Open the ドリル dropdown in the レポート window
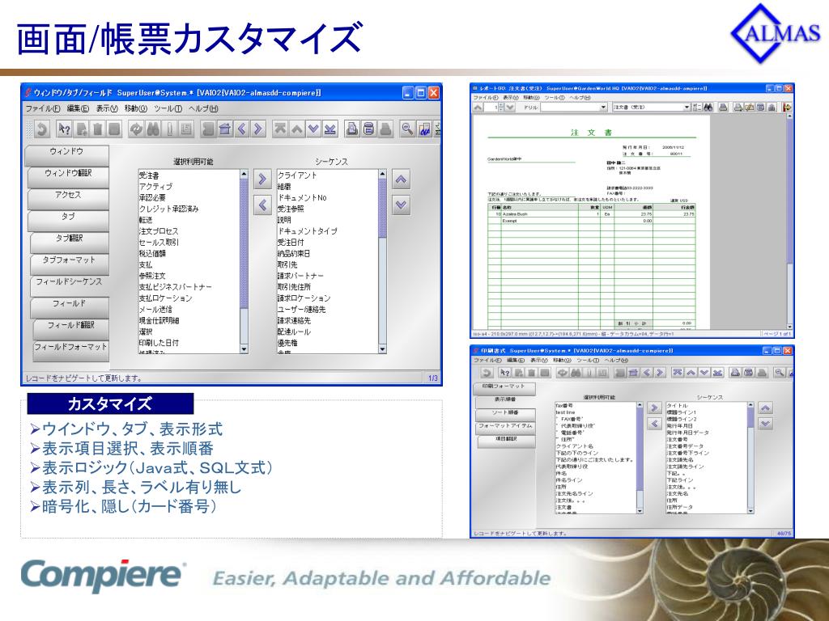Viewport: 829px width, 621px height. pos(574,108)
